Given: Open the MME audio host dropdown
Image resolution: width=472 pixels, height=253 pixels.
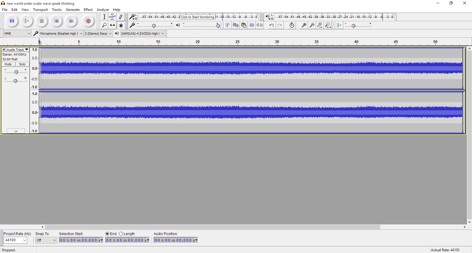Looking at the screenshot, I should click(x=17, y=34).
